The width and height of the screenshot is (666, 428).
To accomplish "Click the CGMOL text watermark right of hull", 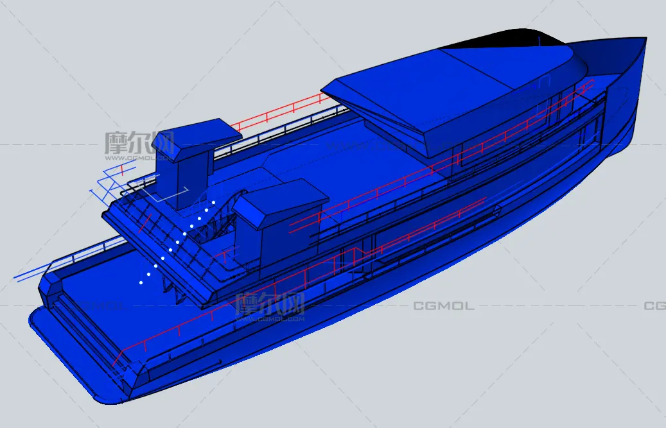I will [443, 306].
